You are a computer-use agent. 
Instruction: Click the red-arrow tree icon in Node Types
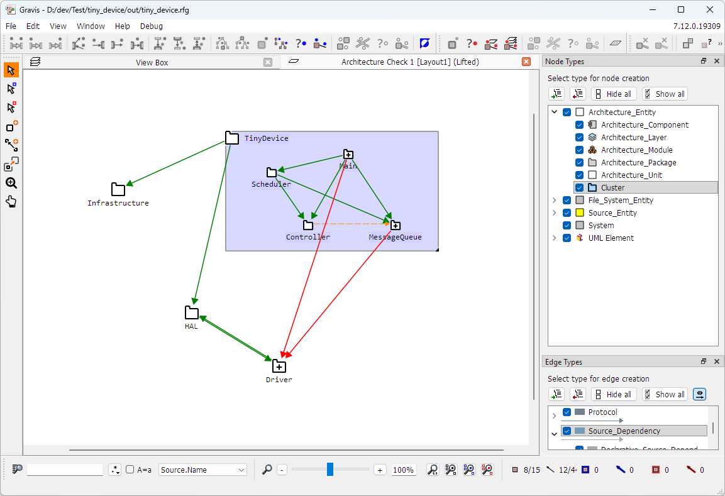coord(578,94)
